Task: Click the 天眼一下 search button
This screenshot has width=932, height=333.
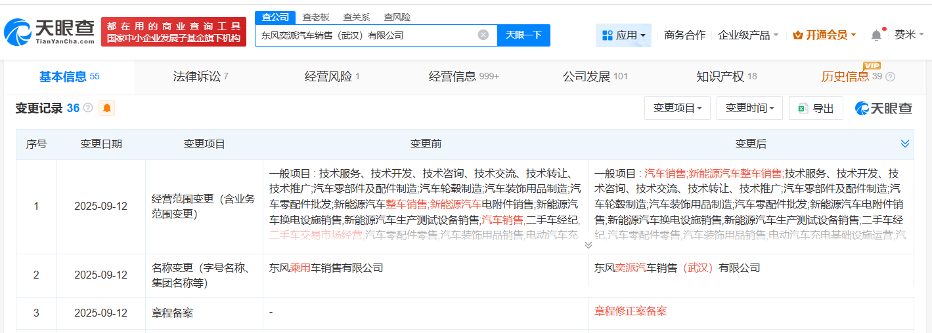Action: (523, 35)
